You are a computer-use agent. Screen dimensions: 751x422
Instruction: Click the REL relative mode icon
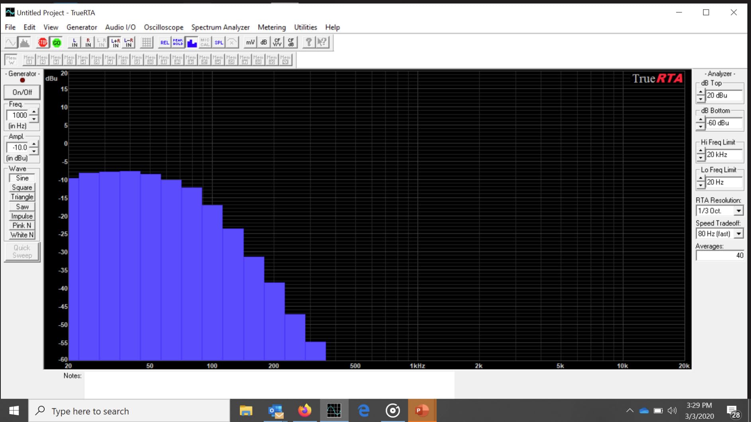164,42
